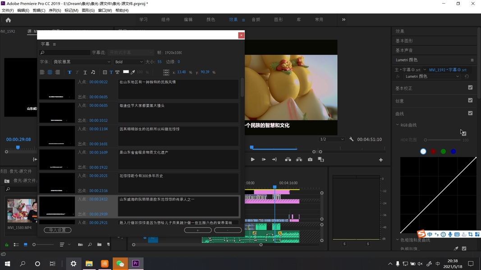Toggle the Creative (创意) section checkbox
Image resolution: width=481 pixels, height=270 pixels.
pyautogui.click(x=470, y=100)
